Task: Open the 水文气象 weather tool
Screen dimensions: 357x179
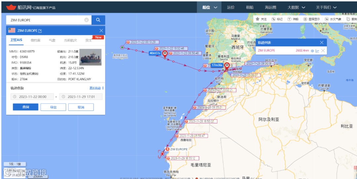Action: (333, 19)
